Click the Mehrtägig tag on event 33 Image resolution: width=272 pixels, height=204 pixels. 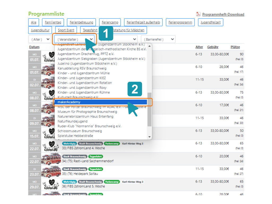[69, 144]
